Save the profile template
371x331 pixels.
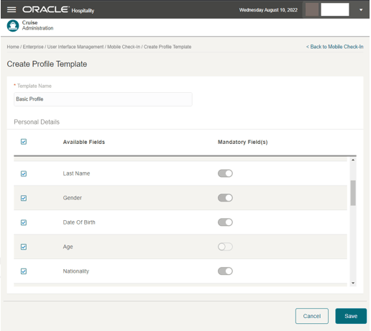tap(351, 316)
